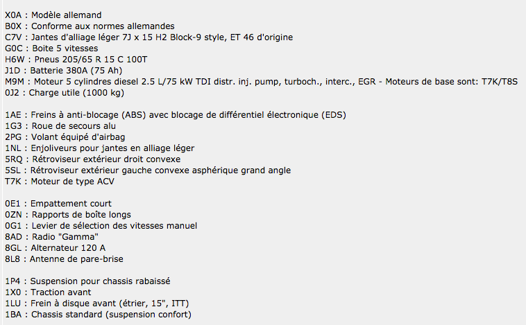Image resolution: width=526 pixels, height=325 pixels.
Task: Click the 0ZN Rapports de boîte longs entry
Action: [68, 214]
